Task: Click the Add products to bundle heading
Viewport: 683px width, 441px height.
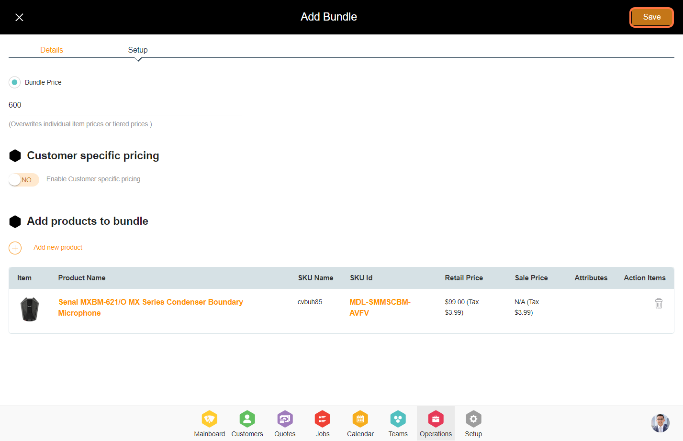Action: (x=88, y=221)
